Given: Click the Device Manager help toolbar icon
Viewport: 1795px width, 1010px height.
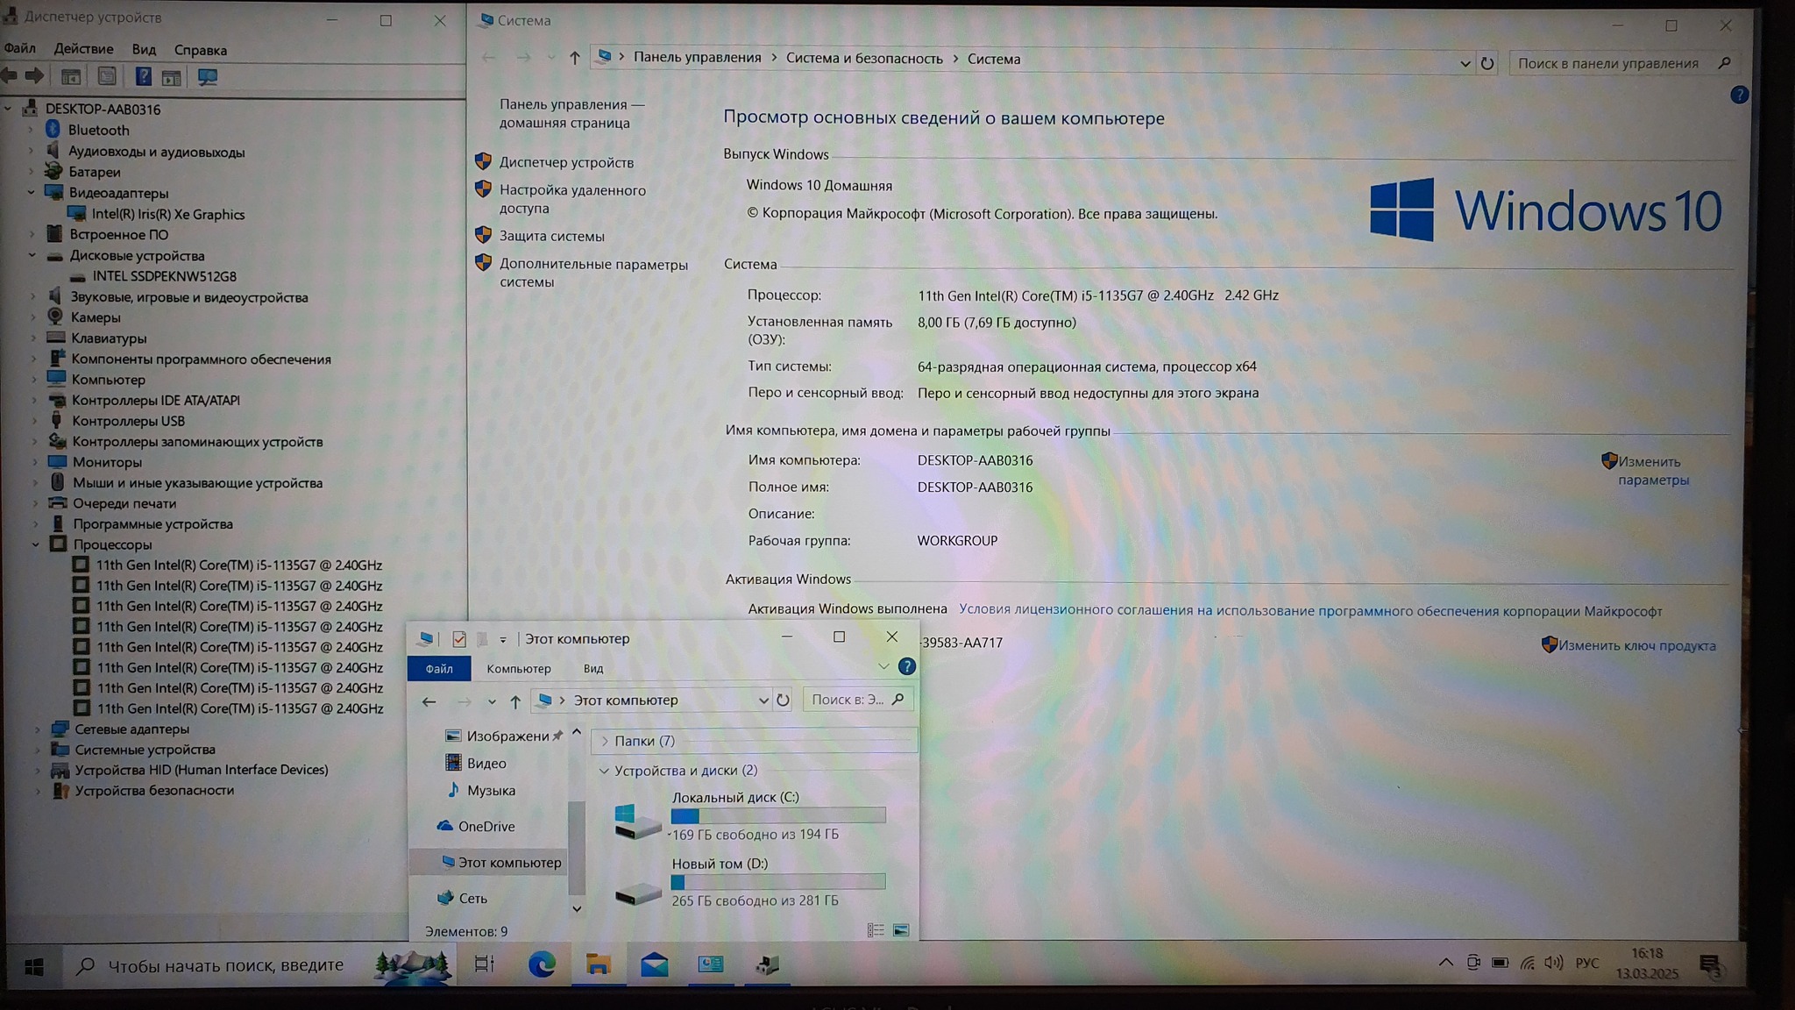Looking at the screenshot, I should tap(143, 77).
